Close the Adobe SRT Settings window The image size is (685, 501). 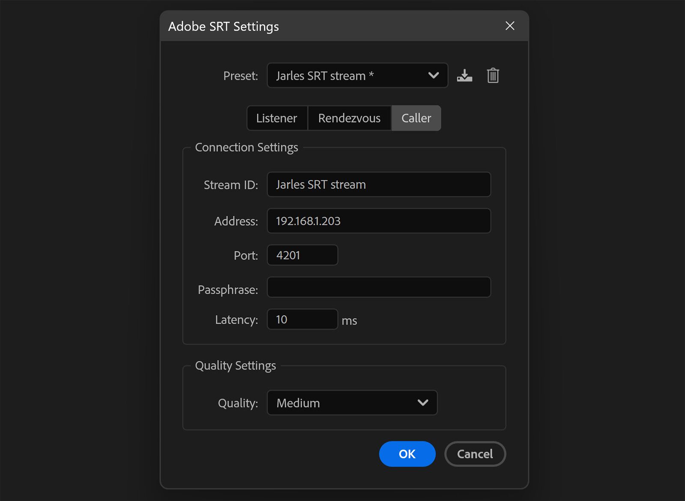[509, 26]
